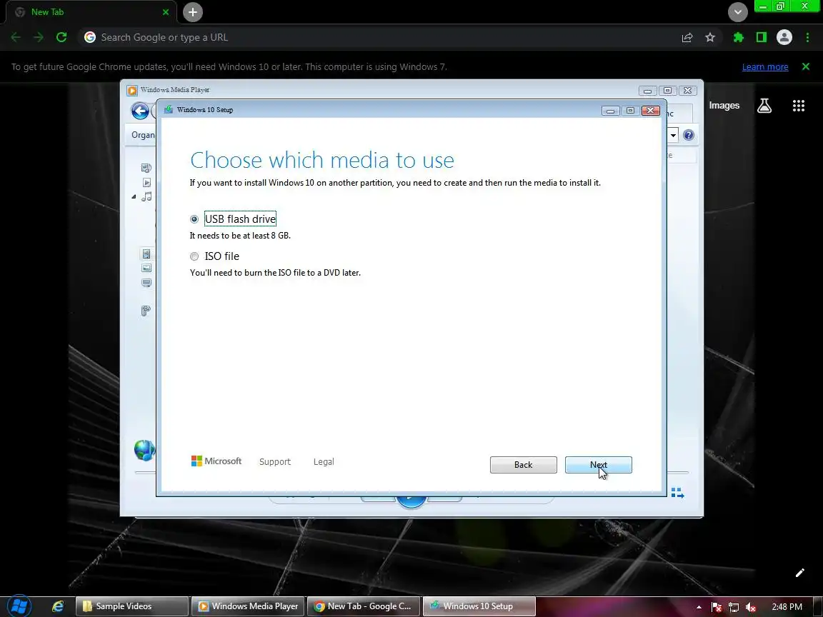Open the muted volume tray icon
Viewport: 823px width, 617px height.
[751, 607]
